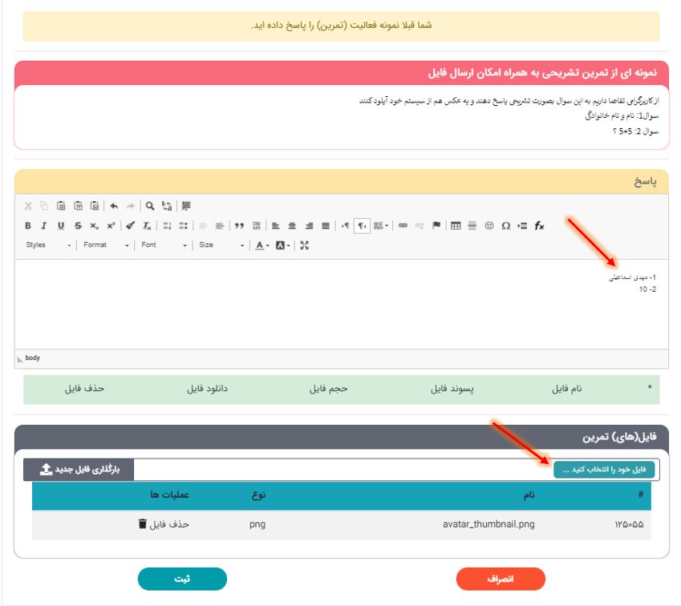
Task: Click the 'انصراف' cancel button
Action: pos(501,579)
